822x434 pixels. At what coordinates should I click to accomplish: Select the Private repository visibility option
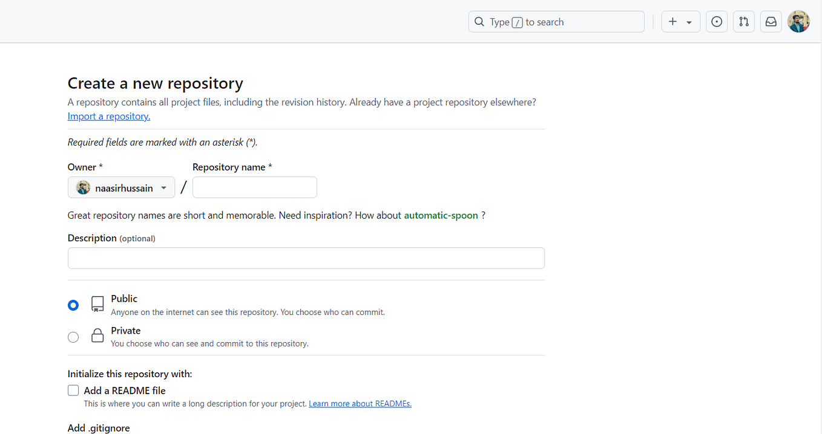[x=73, y=337]
